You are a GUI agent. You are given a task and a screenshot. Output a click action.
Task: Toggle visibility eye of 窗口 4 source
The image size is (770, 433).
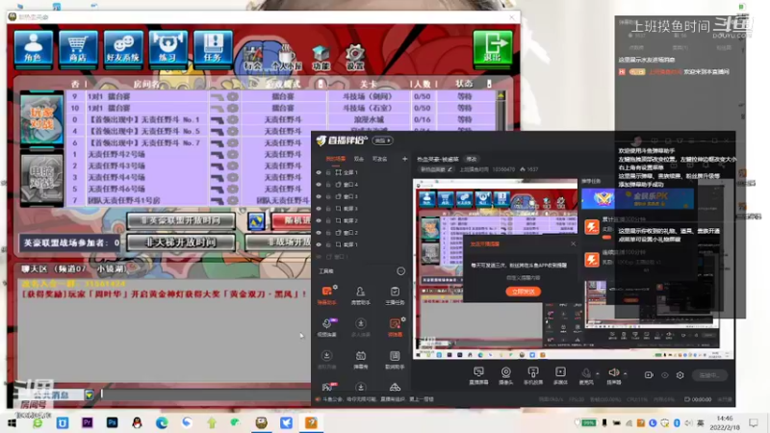click(319, 185)
